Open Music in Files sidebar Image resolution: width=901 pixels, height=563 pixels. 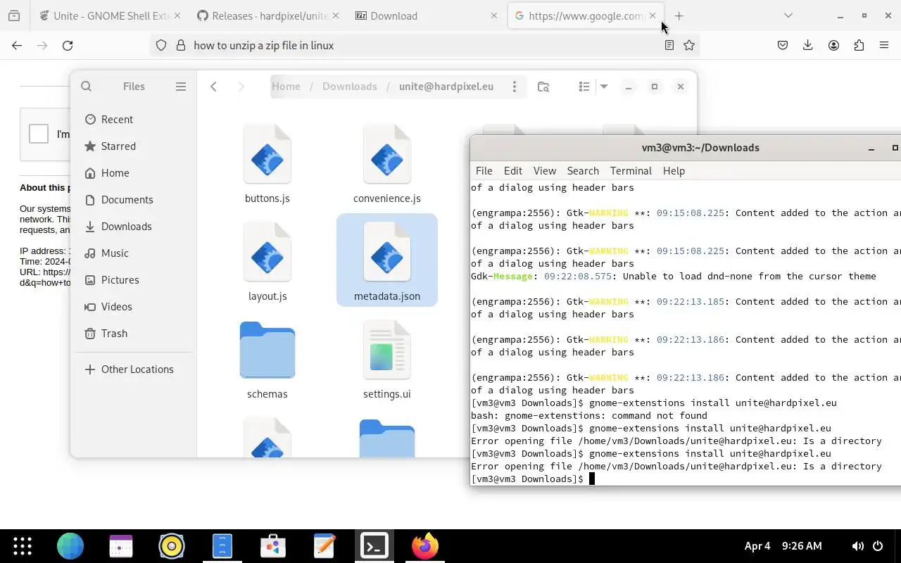point(133,253)
